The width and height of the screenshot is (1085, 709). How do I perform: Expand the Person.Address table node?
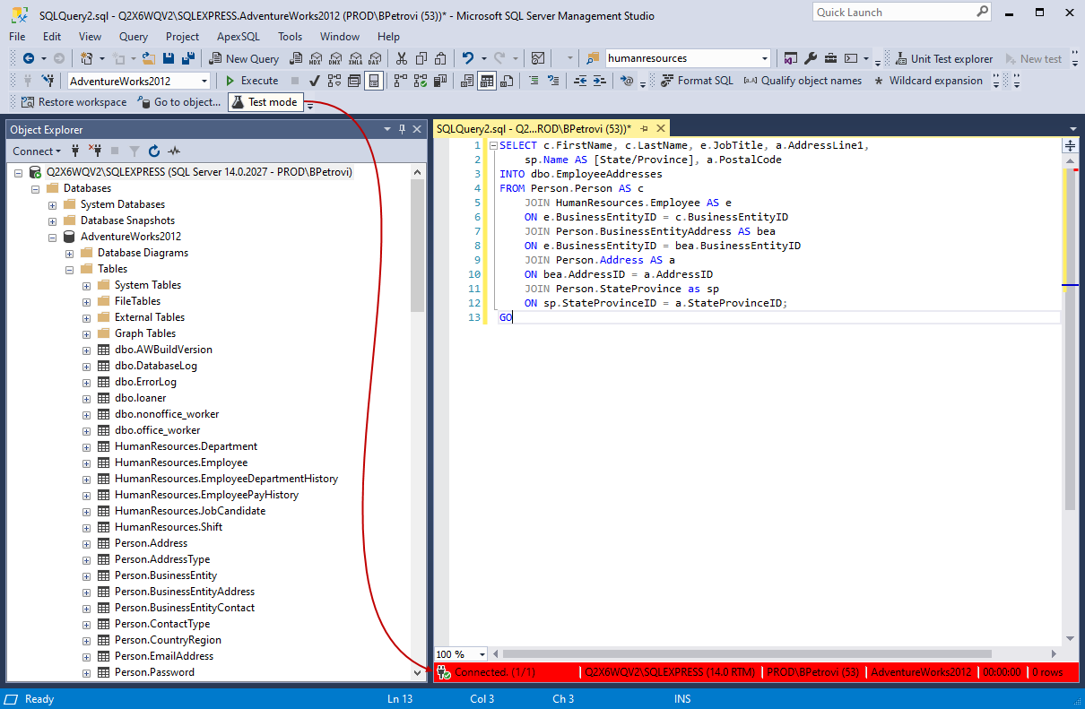click(86, 543)
